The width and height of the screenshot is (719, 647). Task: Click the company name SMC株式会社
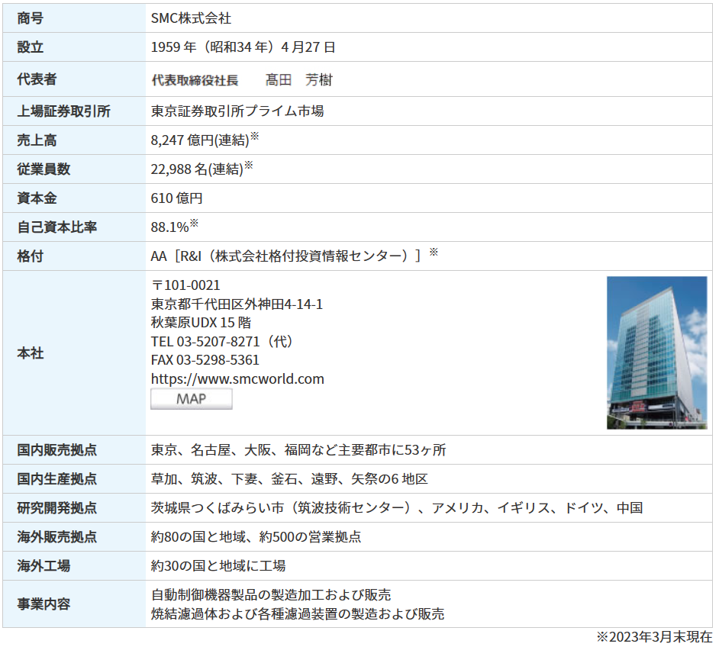194,18
